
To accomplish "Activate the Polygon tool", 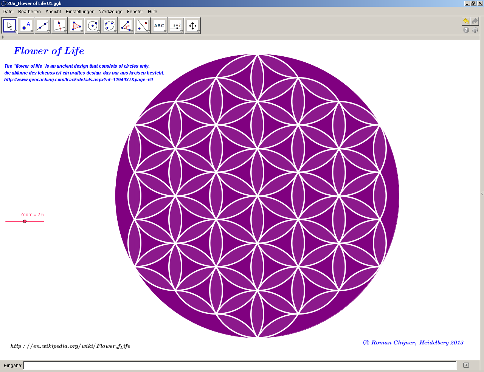I will pos(76,26).
